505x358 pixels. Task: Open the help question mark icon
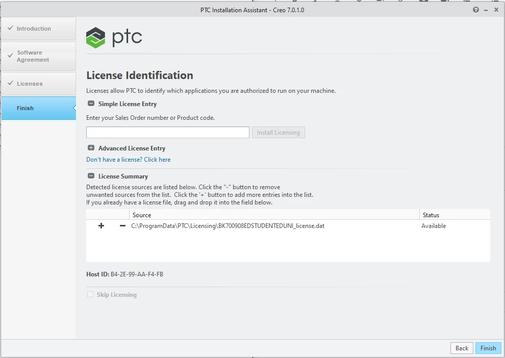[476, 10]
